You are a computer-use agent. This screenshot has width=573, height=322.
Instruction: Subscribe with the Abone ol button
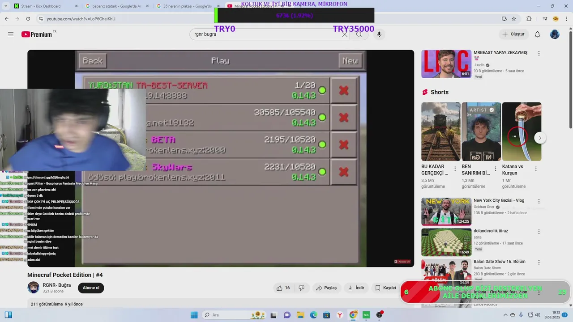[x=91, y=288]
